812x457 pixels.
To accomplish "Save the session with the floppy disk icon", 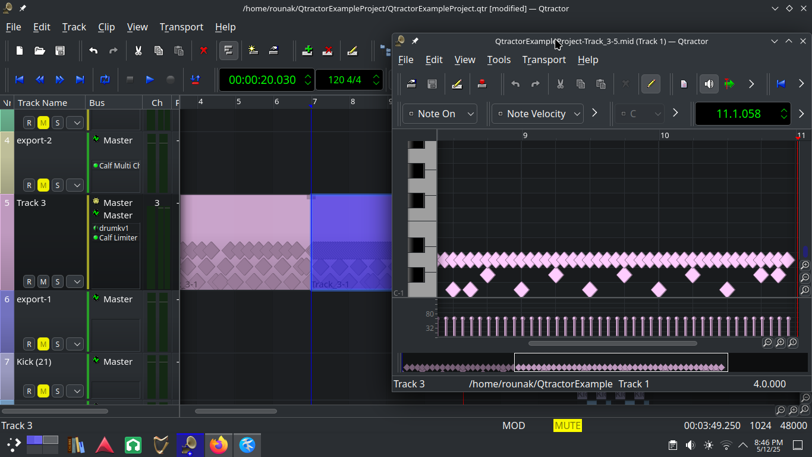I will pos(60,51).
